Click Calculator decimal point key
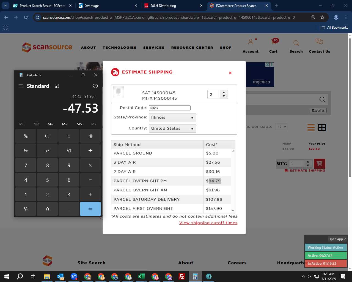 (x=69, y=209)
